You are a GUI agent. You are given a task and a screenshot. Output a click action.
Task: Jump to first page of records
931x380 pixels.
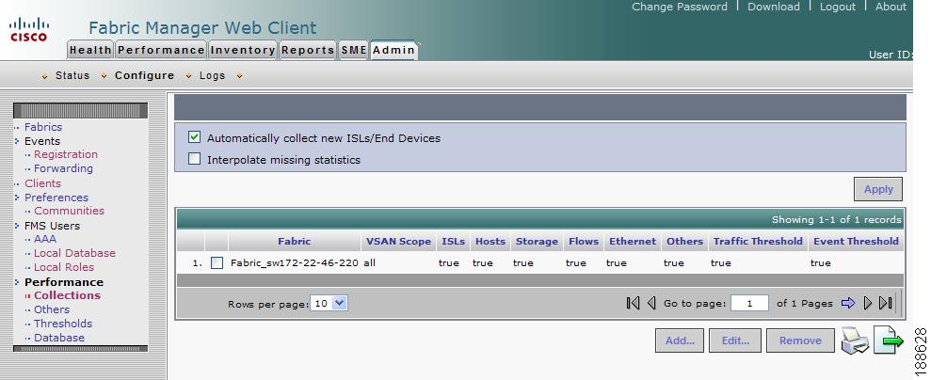(633, 303)
